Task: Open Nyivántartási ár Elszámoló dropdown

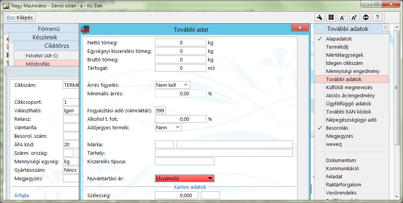Action: [185, 178]
